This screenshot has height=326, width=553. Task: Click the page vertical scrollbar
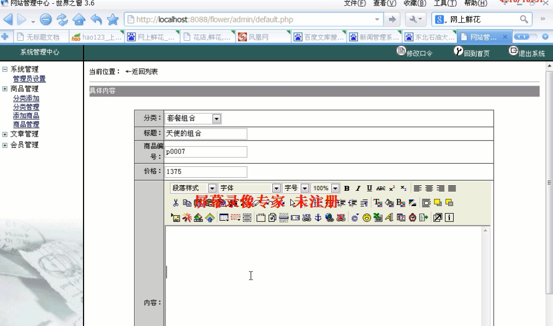point(549,182)
